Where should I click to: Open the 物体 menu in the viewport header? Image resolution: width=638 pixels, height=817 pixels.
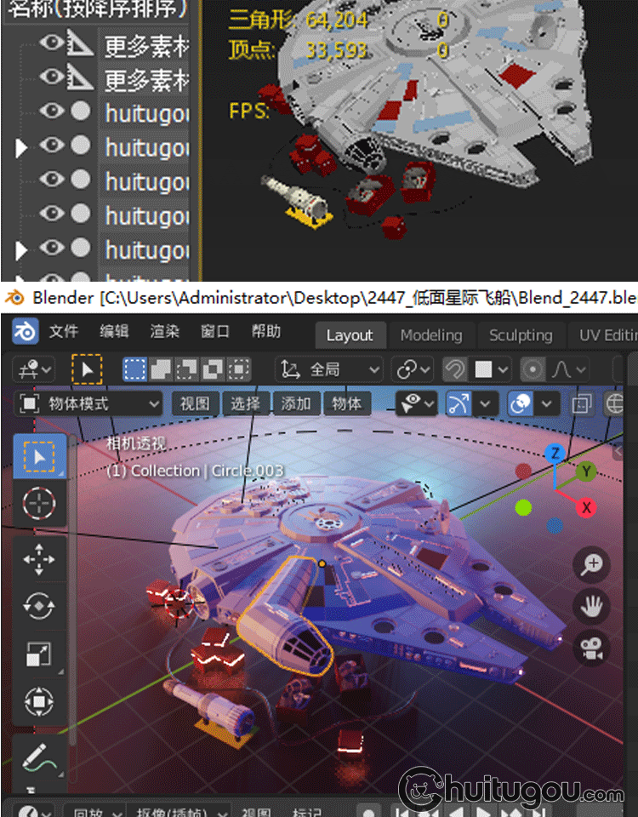pos(346,403)
